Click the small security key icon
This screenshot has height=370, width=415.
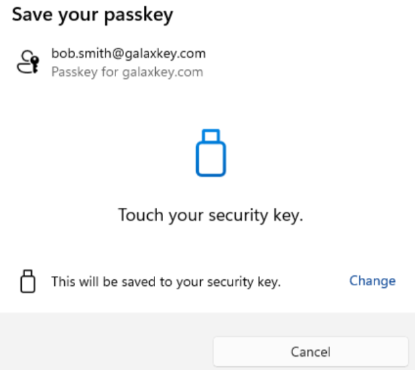pyautogui.click(x=27, y=281)
